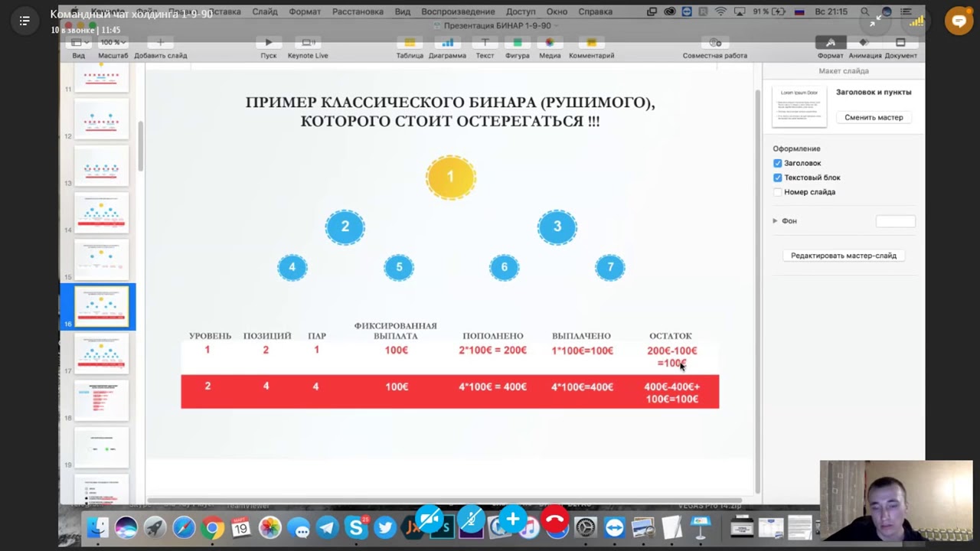
Task: Toggle camera off button in call bar
Action: [430, 520]
